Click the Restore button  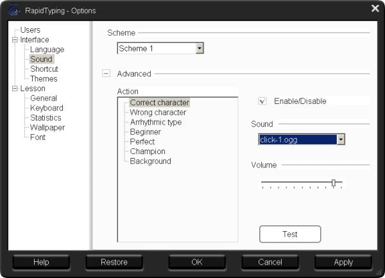coord(114,262)
